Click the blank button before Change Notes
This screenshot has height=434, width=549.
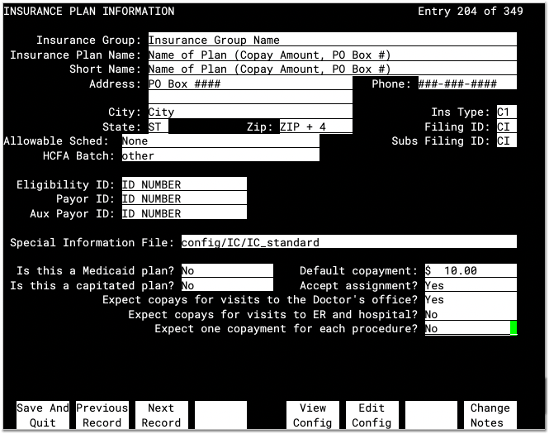pyautogui.click(x=431, y=415)
